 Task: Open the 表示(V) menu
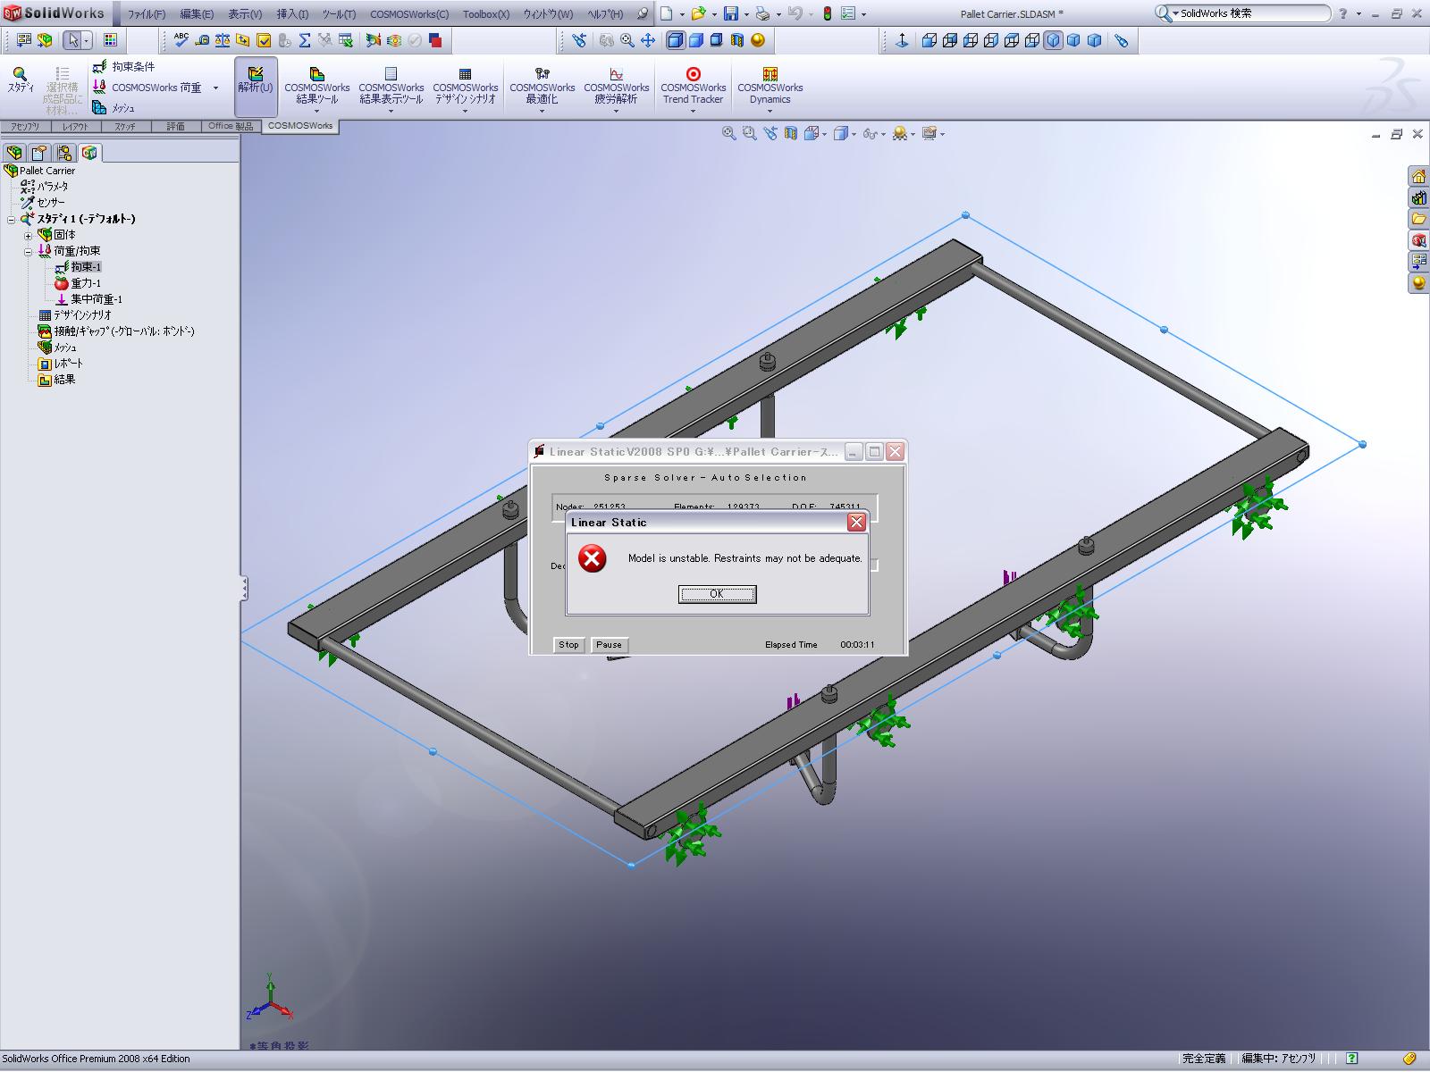click(245, 14)
